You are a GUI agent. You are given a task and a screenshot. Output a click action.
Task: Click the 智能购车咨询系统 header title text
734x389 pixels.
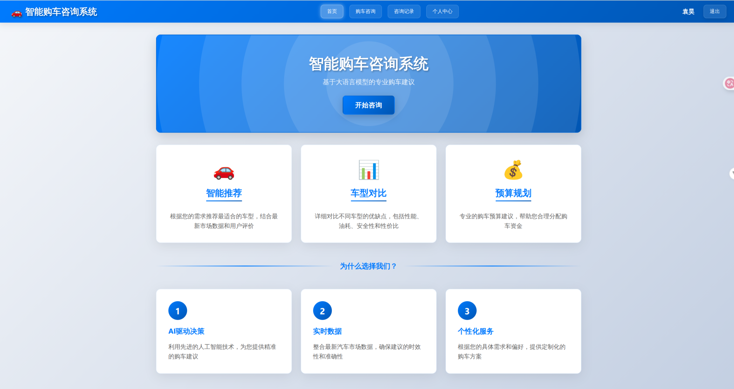point(61,12)
